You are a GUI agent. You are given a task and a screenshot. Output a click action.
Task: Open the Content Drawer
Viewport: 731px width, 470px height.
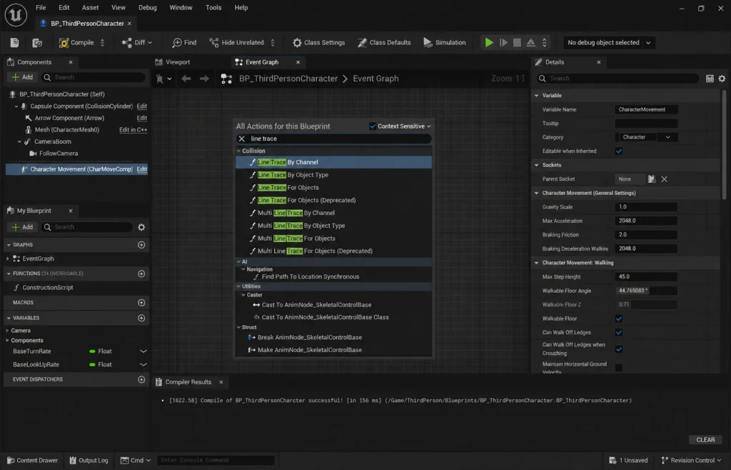click(32, 460)
